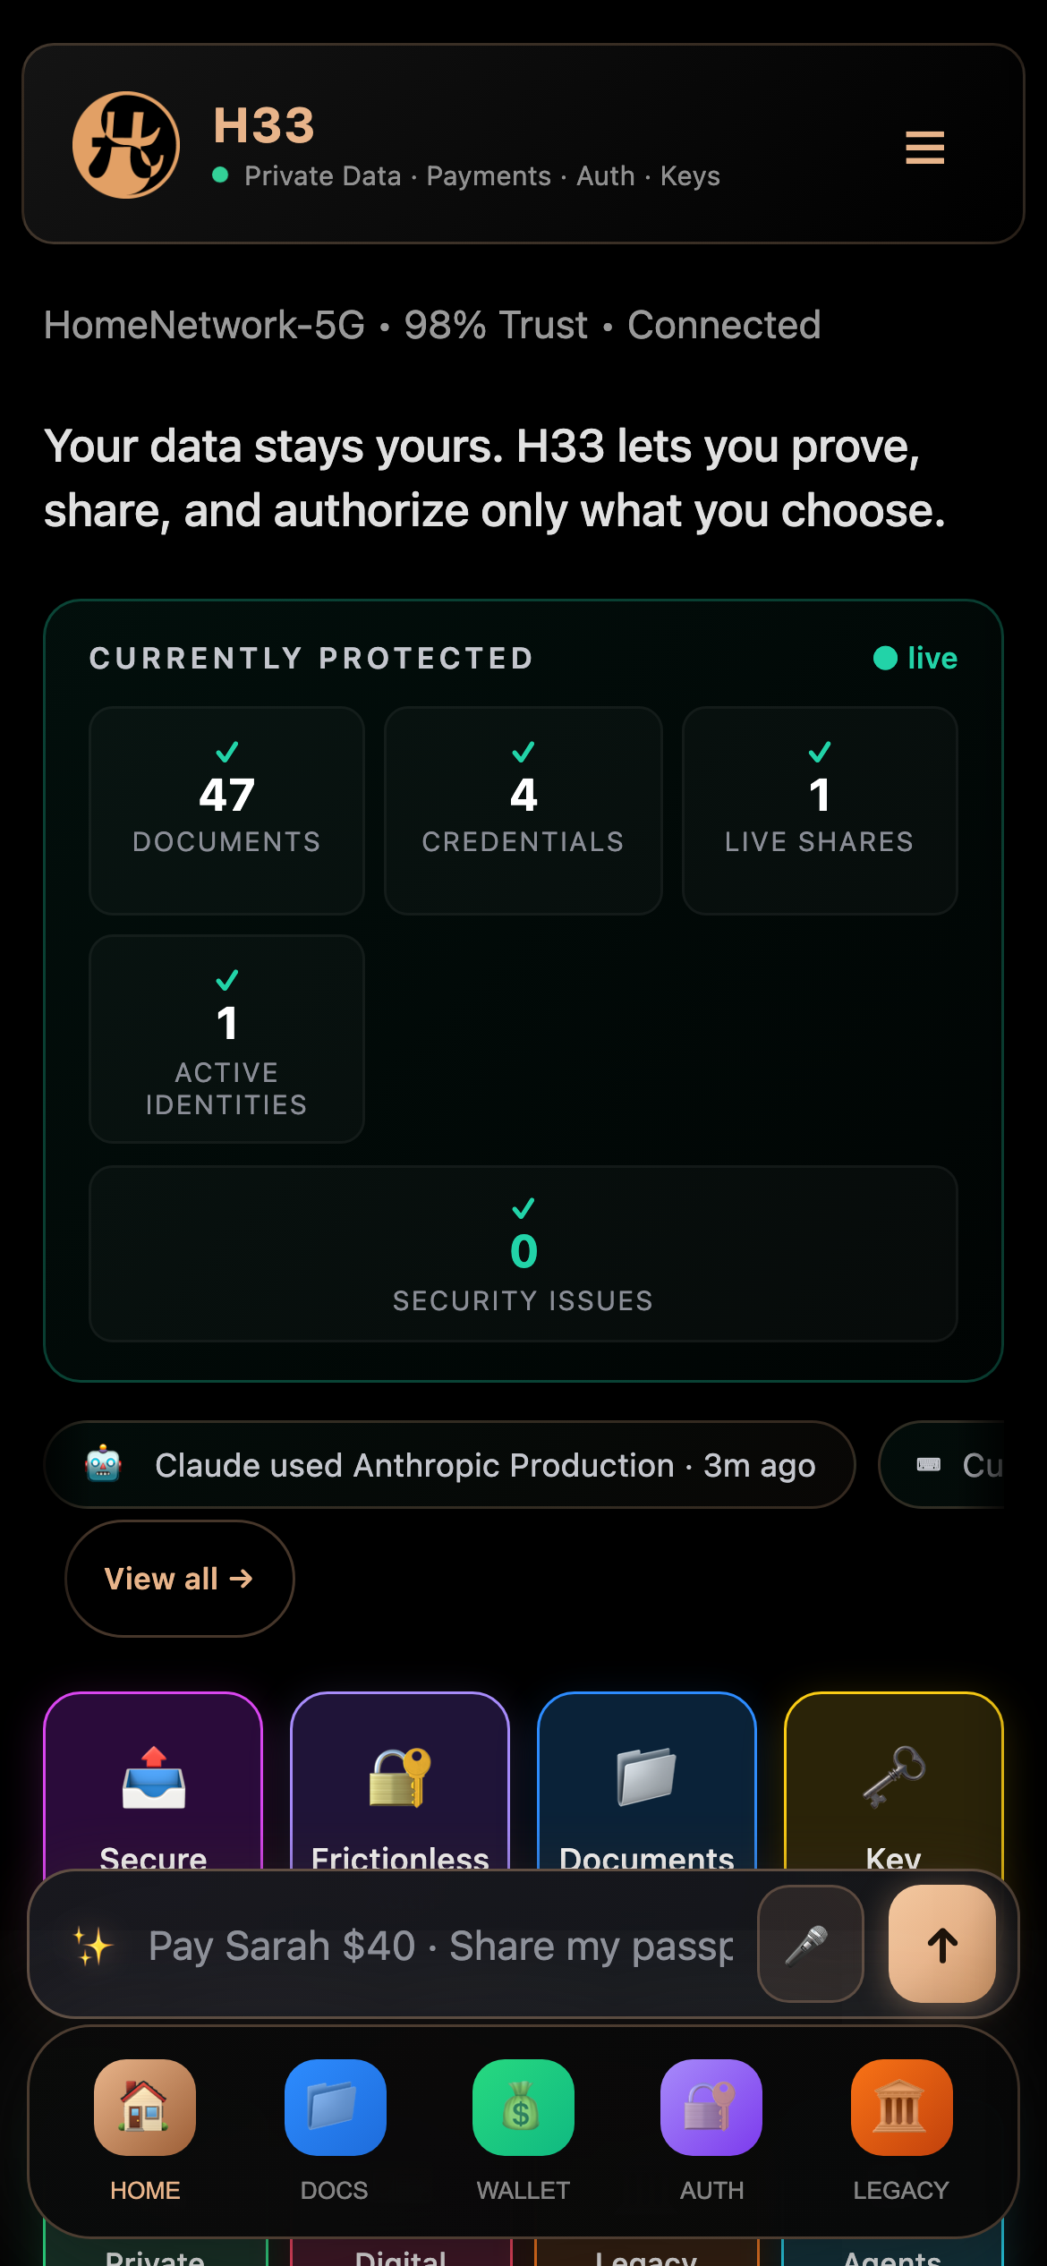Focus the Pay Sarah $40 command field
This screenshot has width=1047, height=2266.
[440, 1946]
